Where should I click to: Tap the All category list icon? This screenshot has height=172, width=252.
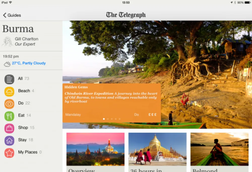tap(9, 79)
